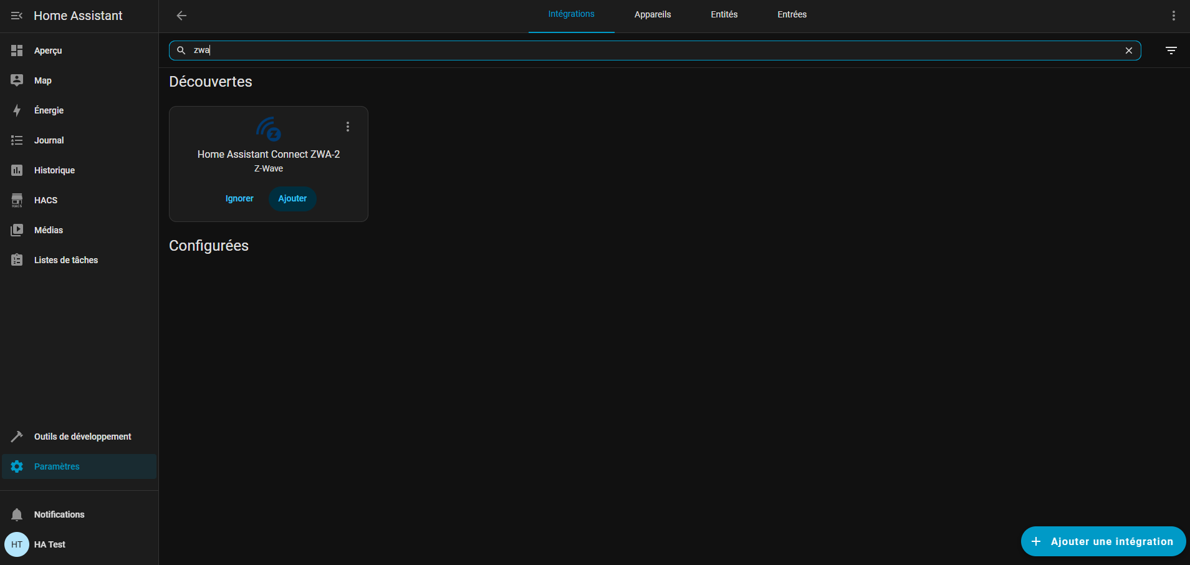Screen dimensions: 1190x565
Task: Select the Aperçu sidebar label
Action: 48,51
